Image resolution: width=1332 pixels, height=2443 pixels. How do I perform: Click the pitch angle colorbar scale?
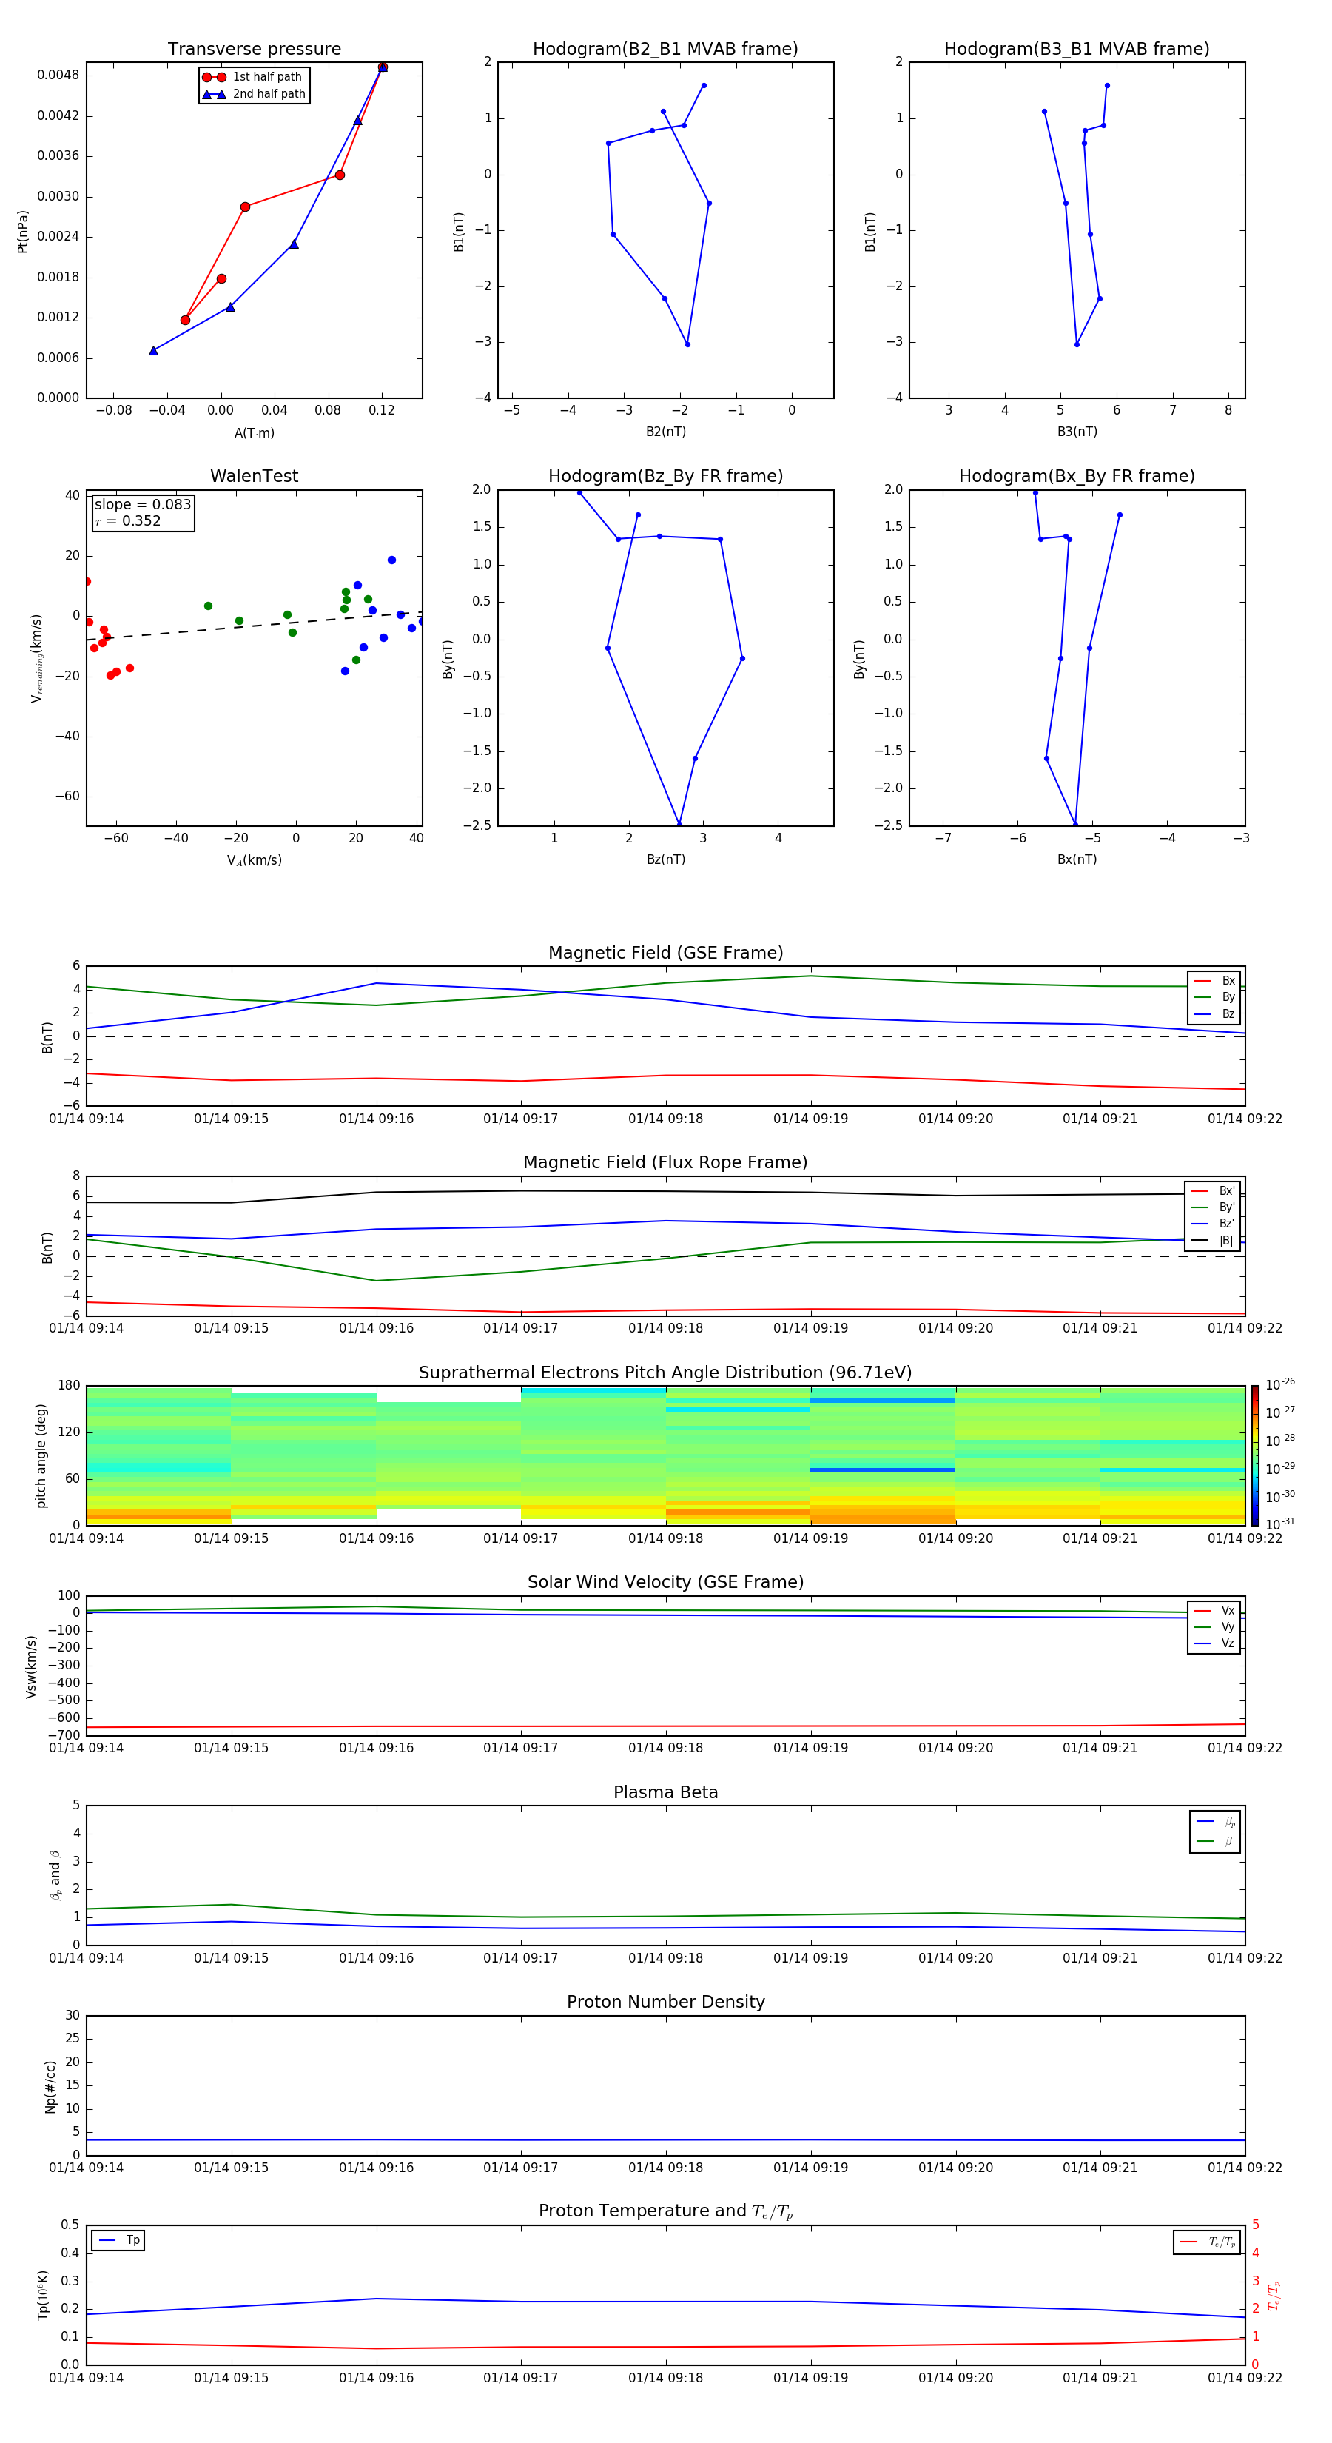[1255, 1455]
